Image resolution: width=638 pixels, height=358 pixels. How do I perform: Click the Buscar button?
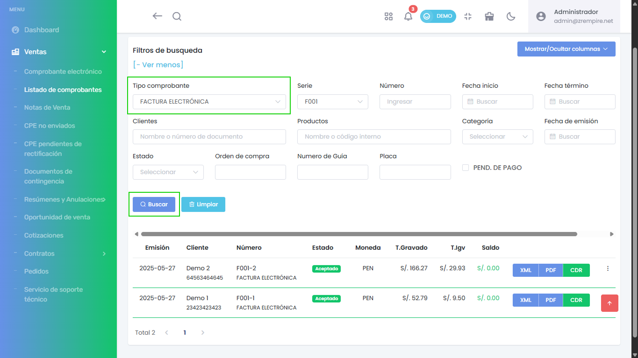[154, 204]
